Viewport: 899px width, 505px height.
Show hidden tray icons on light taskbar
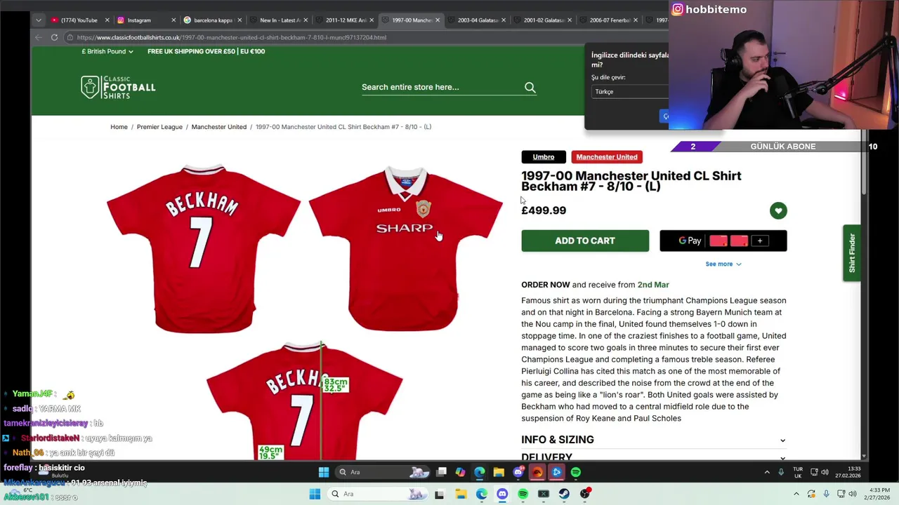point(797,494)
